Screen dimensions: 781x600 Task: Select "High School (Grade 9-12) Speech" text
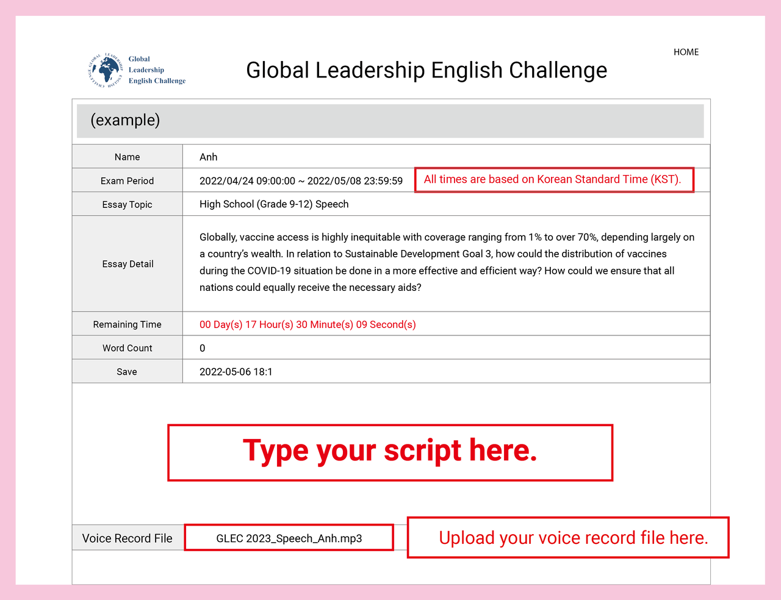pos(274,204)
